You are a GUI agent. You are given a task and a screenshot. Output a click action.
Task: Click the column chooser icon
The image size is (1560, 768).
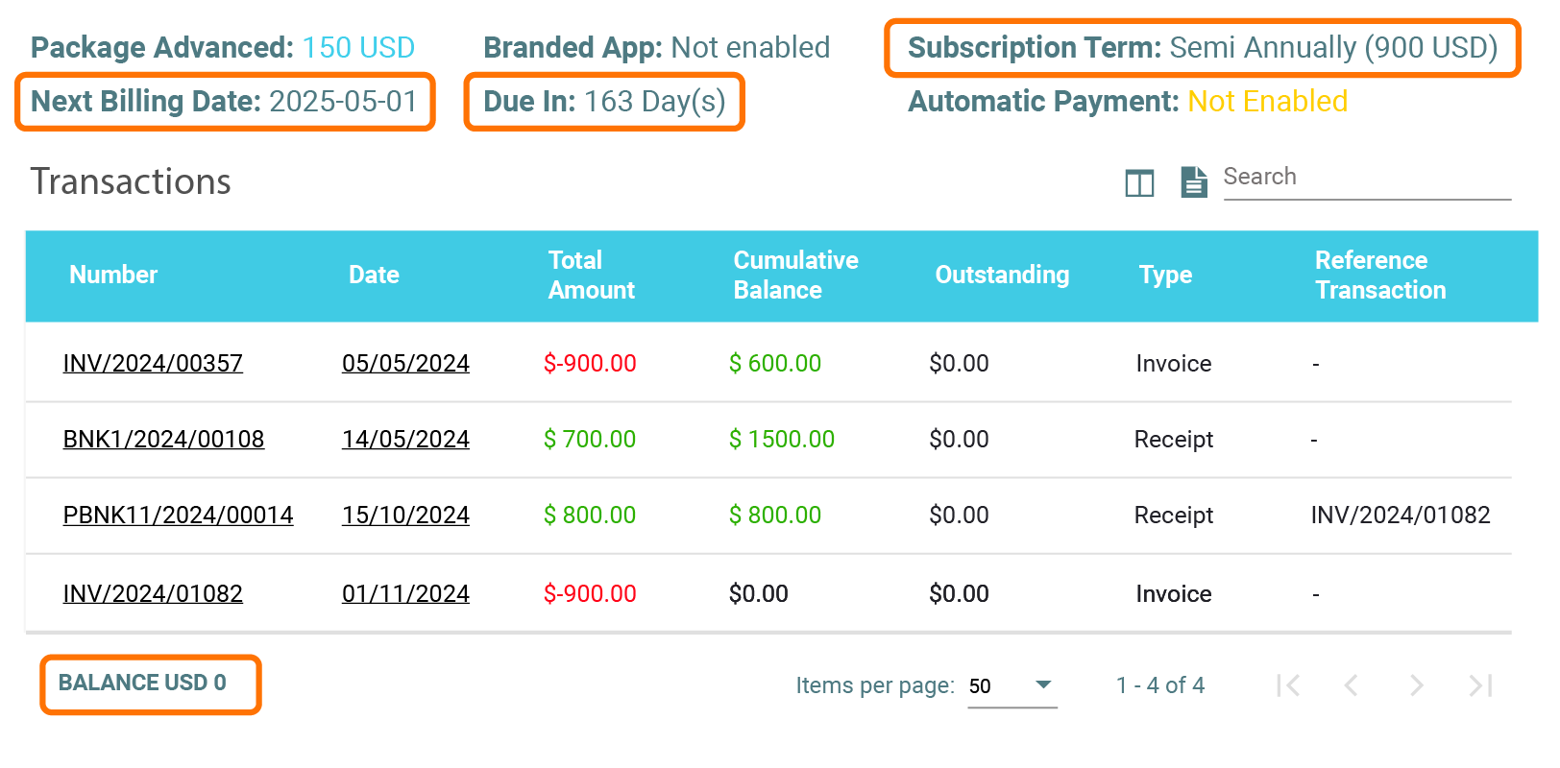pyautogui.click(x=1139, y=182)
